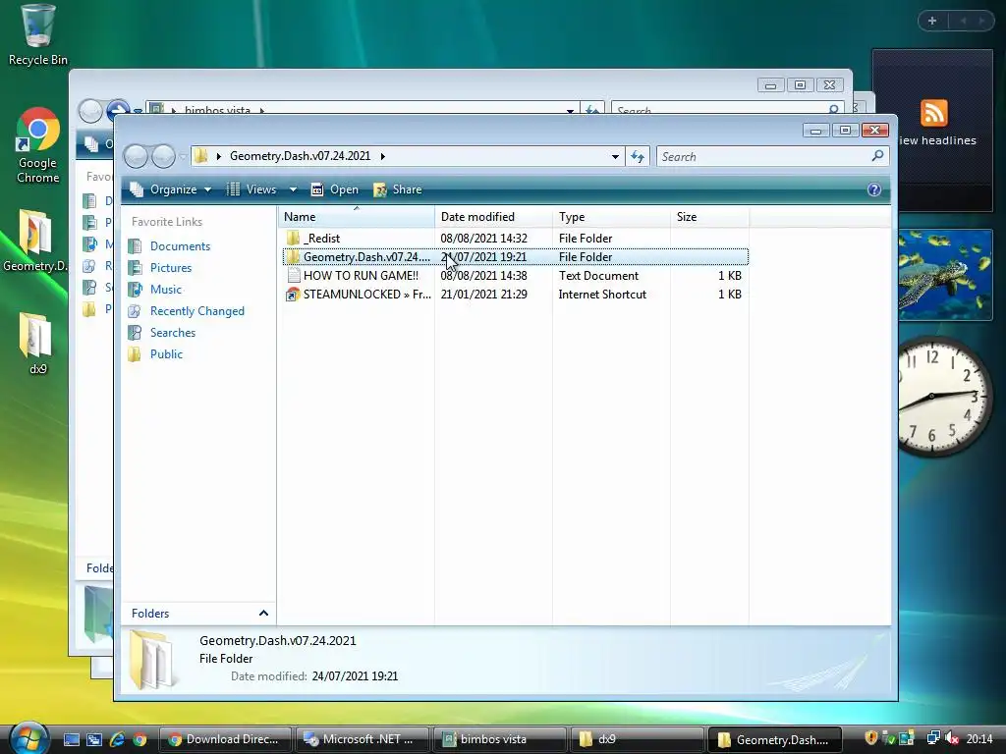Screen dimensions: 1006x754
Task: Select the _Redist folder
Action: (x=314, y=238)
